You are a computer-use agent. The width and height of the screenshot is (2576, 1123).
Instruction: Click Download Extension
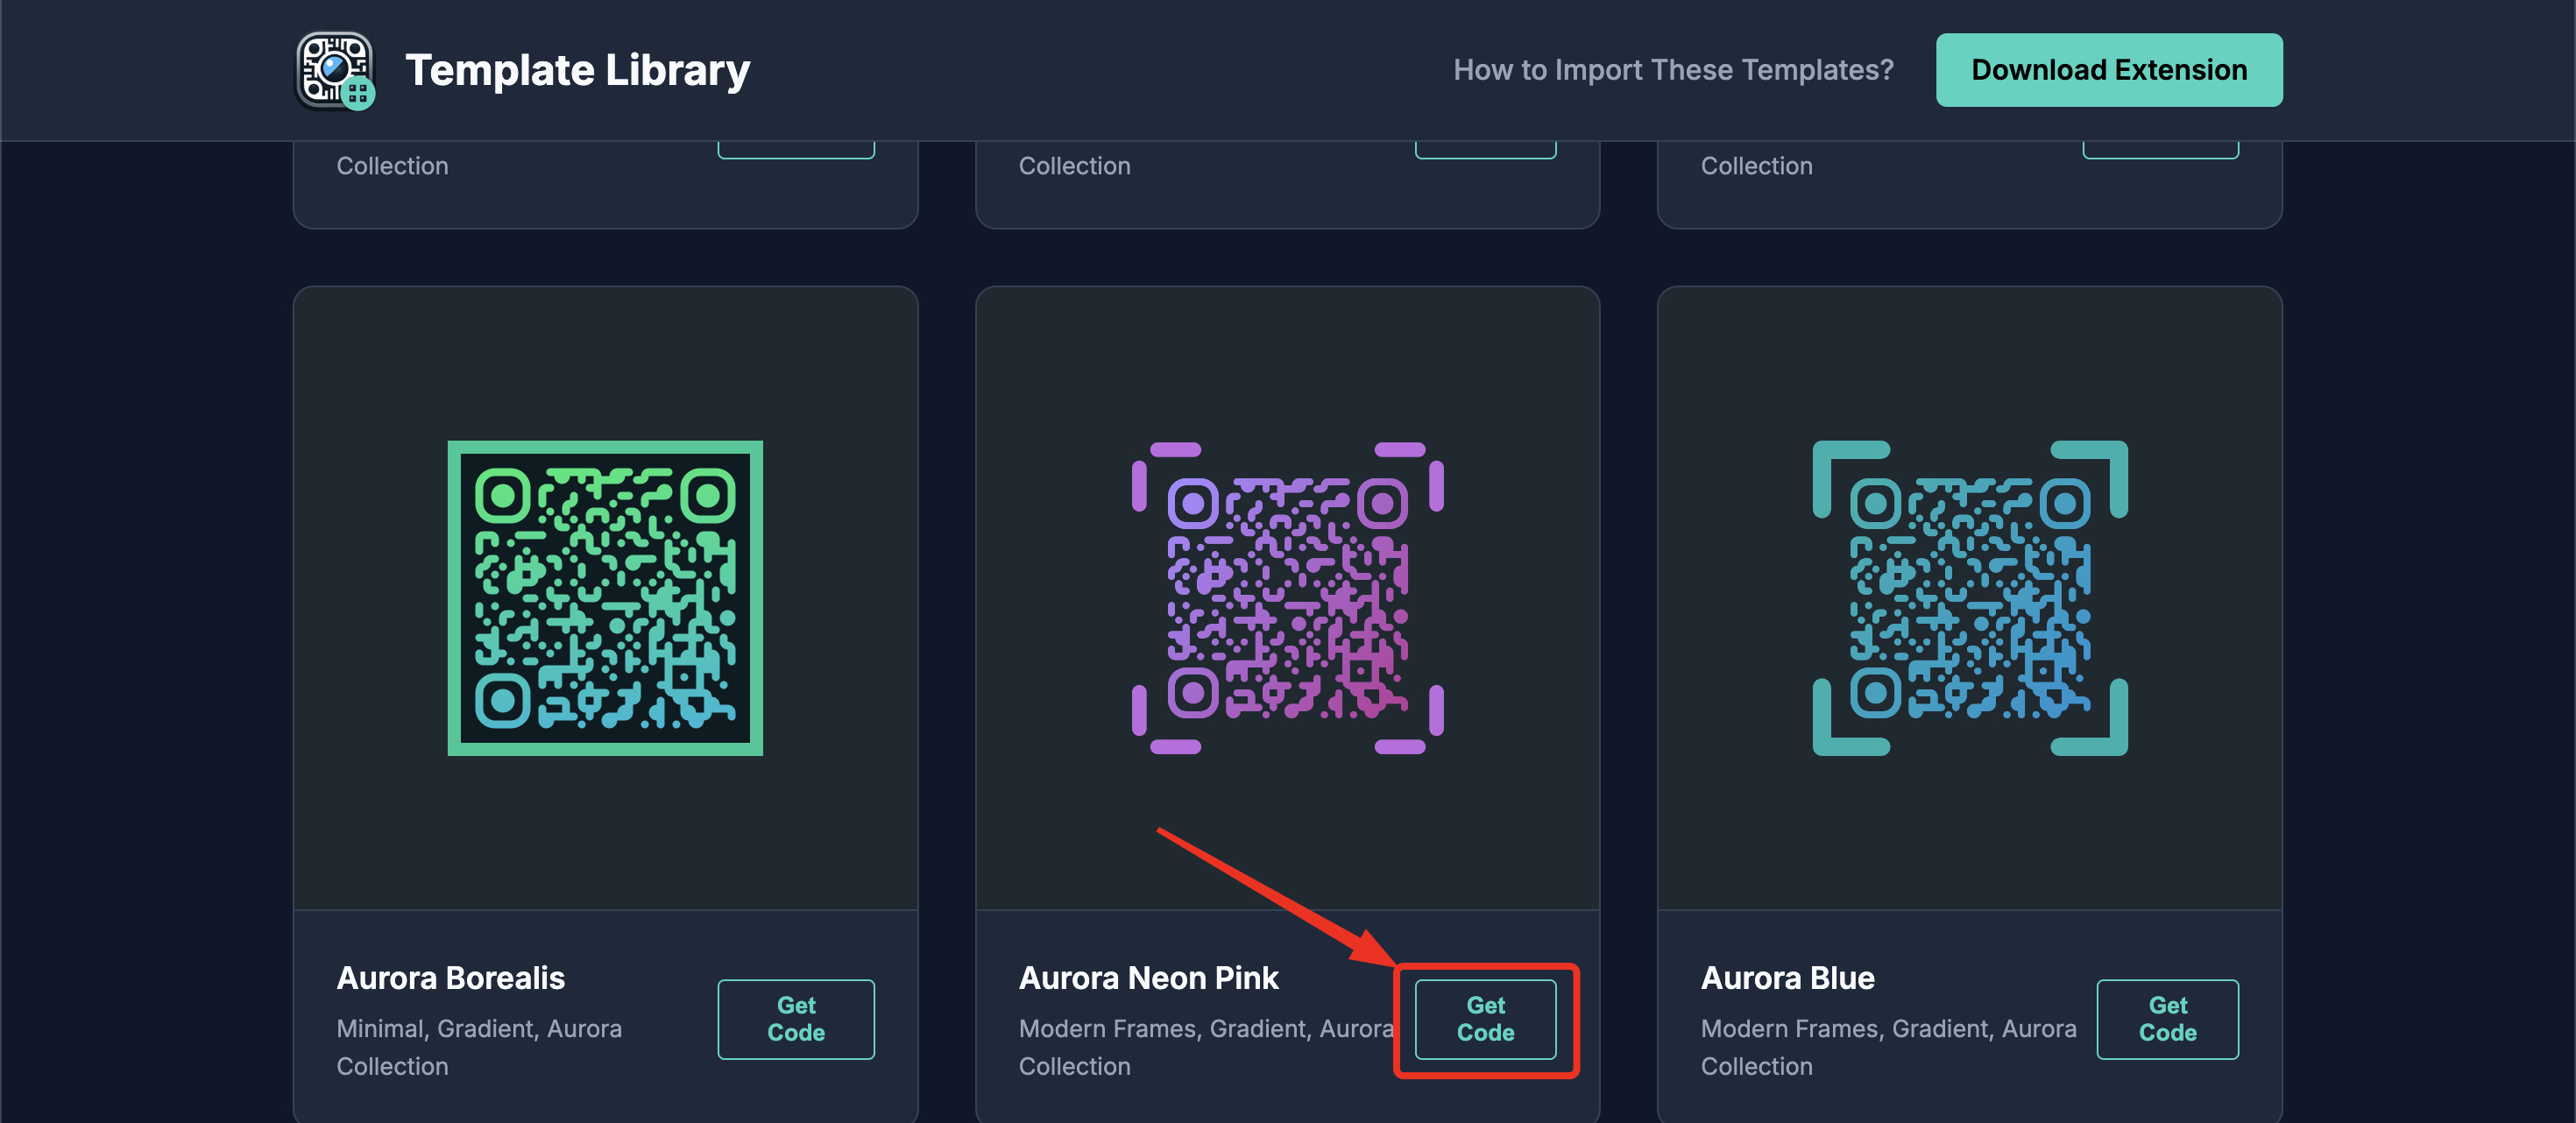coord(2108,69)
